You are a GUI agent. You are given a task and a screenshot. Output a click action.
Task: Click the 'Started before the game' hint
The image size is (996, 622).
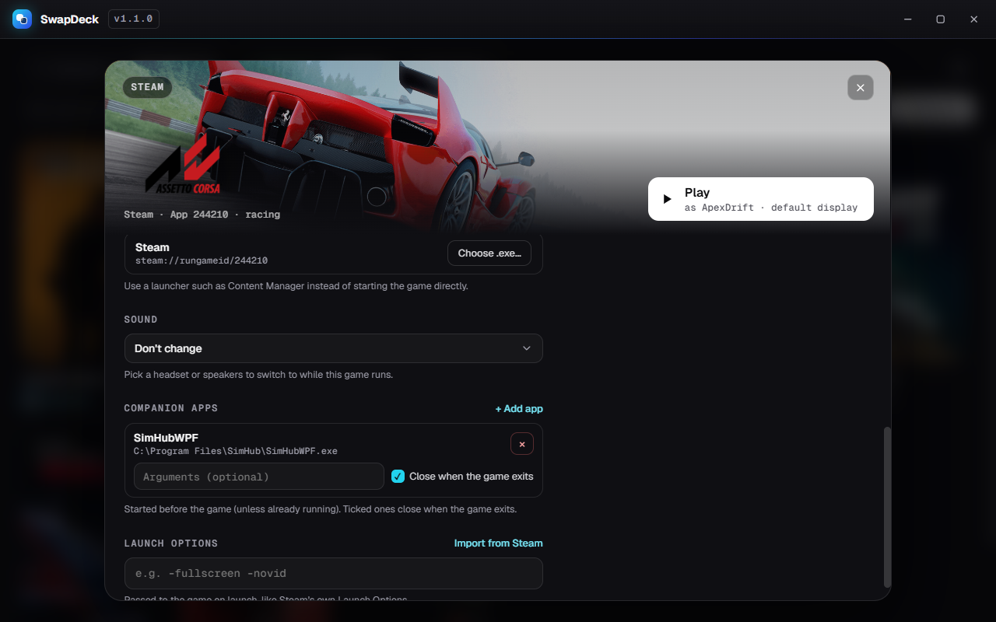[321, 509]
